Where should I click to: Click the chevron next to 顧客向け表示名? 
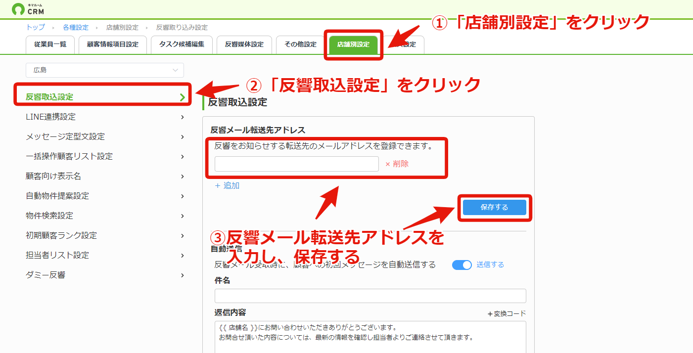(x=183, y=176)
